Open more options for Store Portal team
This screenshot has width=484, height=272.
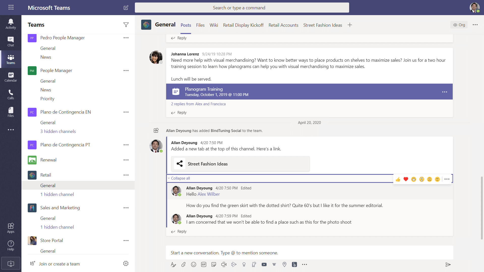(x=126, y=241)
